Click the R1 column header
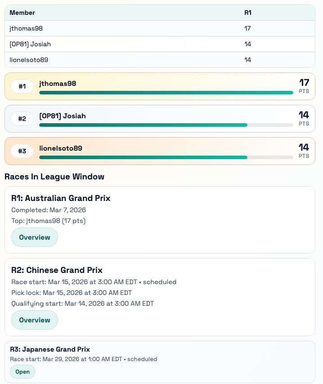The image size is (323, 384). 248,13
